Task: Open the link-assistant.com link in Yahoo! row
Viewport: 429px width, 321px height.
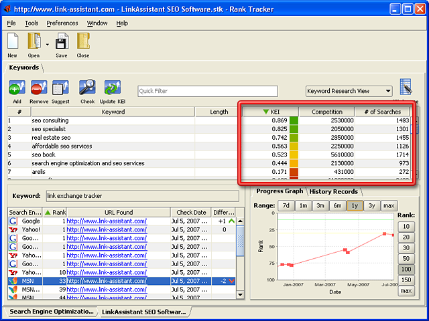Action: 107,229
